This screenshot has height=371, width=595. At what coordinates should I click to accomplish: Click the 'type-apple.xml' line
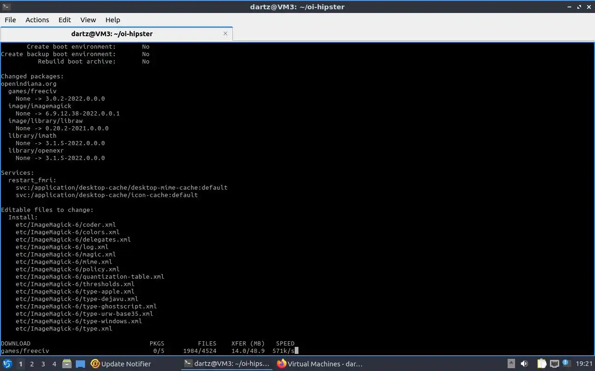[75, 292]
